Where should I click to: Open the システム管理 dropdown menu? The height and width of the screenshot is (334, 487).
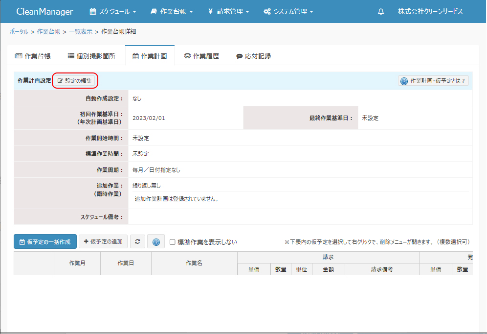pyautogui.click(x=288, y=12)
